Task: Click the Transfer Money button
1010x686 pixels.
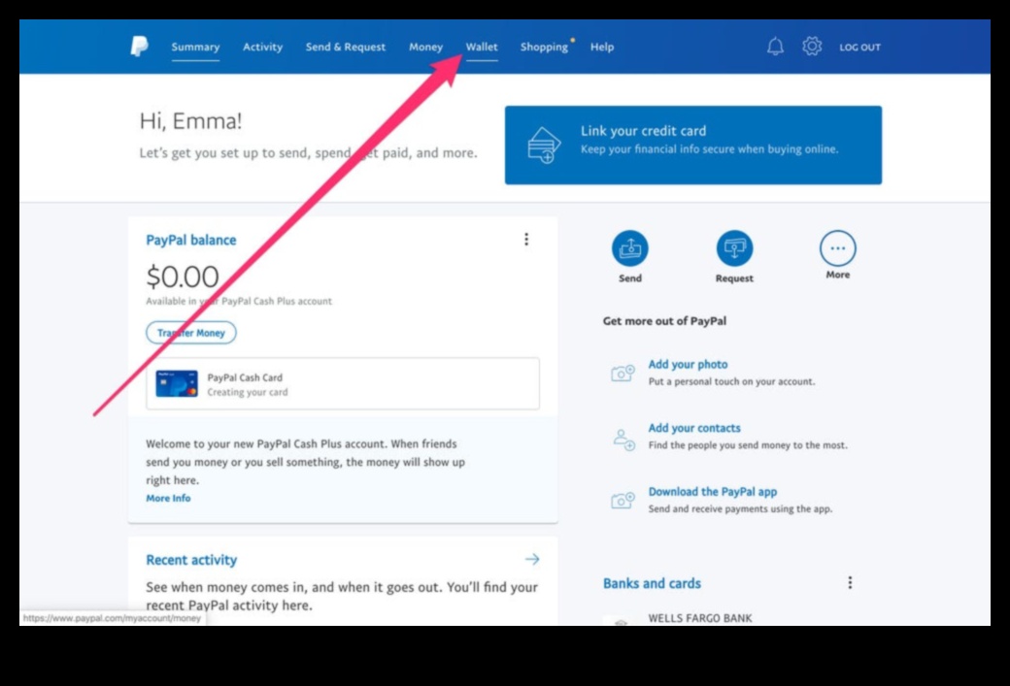Action: click(x=190, y=333)
